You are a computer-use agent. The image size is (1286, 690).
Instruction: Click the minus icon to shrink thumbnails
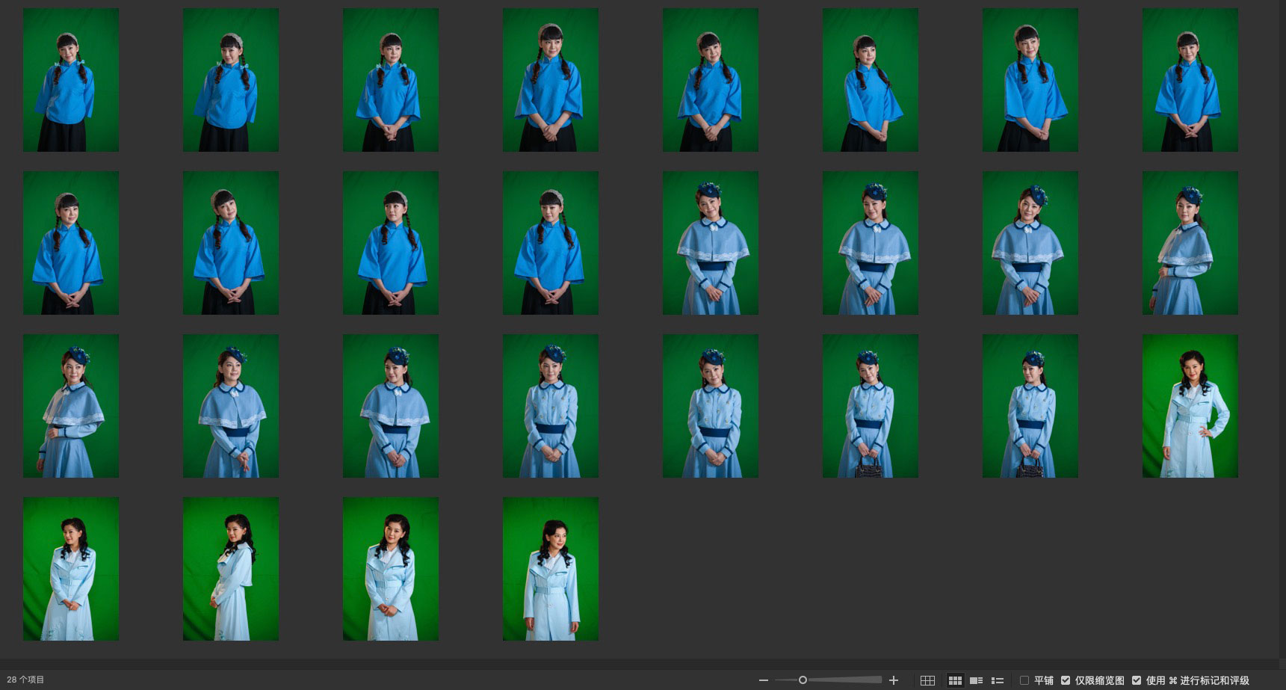(x=763, y=680)
